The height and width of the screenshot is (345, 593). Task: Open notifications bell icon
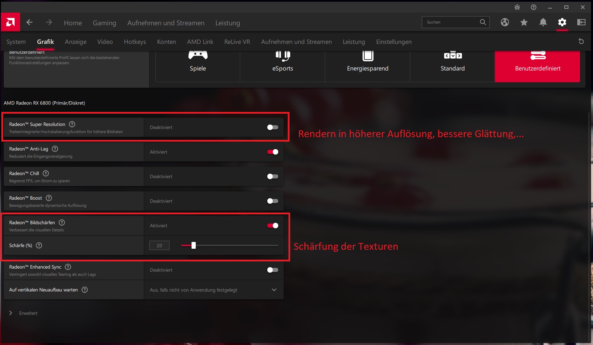[543, 22]
